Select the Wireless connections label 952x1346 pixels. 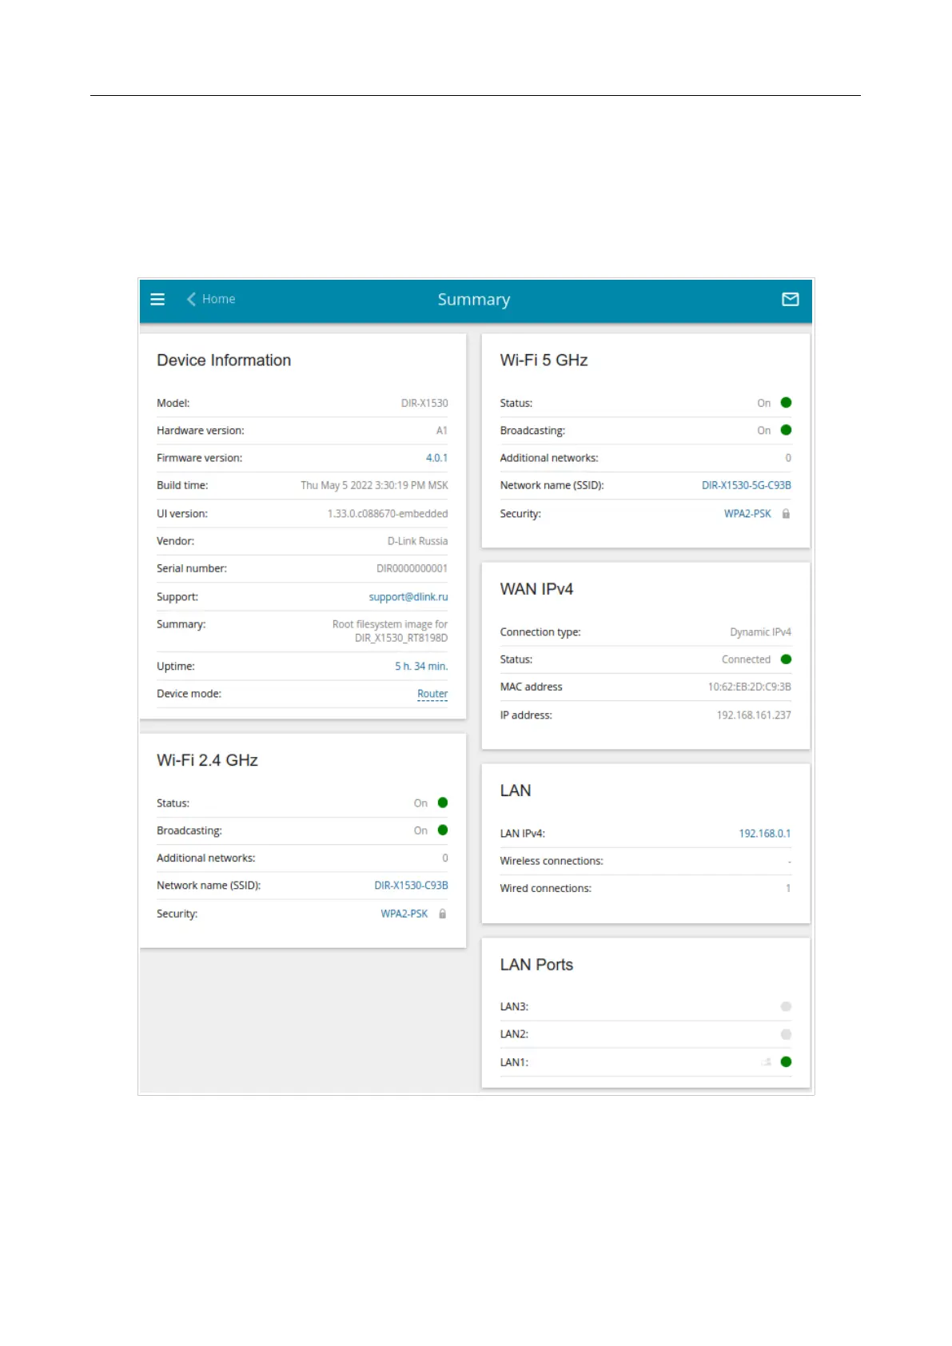[x=552, y=861]
